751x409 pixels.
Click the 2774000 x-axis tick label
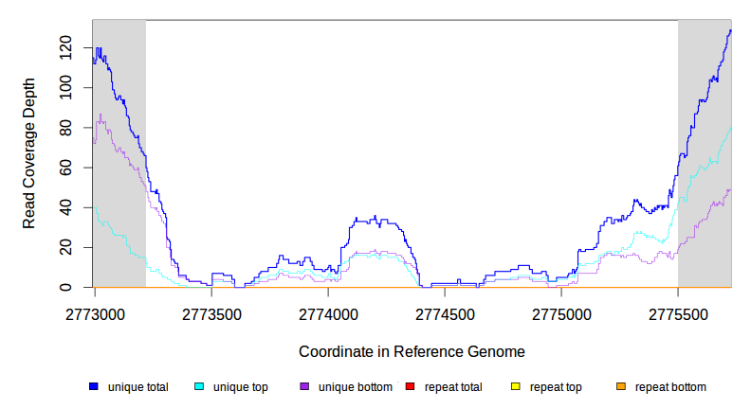tap(328, 313)
